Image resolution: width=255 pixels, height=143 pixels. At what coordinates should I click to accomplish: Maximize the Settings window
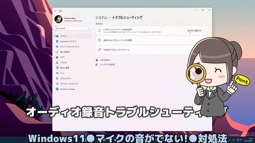coord(203,10)
